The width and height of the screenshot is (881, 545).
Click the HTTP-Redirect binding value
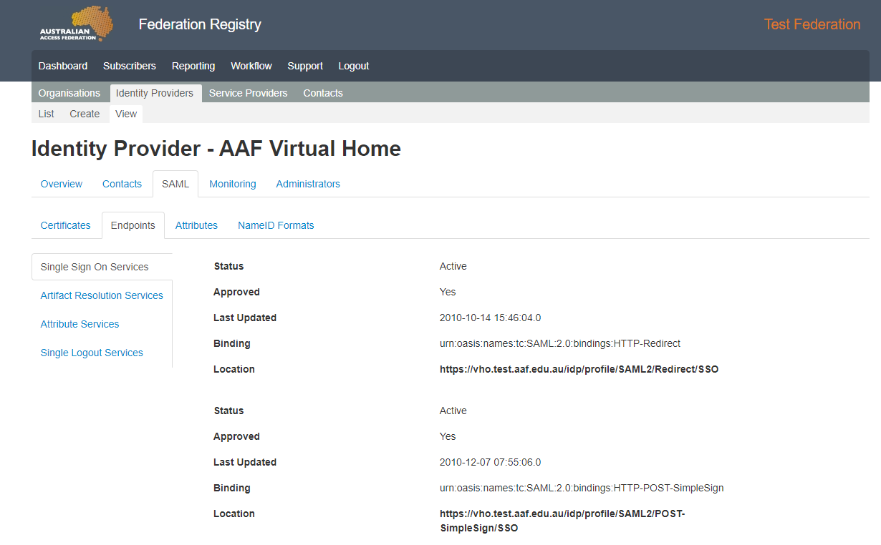pyautogui.click(x=560, y=344)
